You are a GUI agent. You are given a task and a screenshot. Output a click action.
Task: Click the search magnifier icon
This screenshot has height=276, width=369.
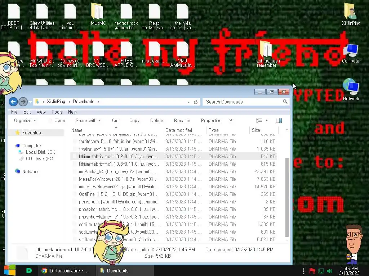pyautogui.click(x=285, y=102)
